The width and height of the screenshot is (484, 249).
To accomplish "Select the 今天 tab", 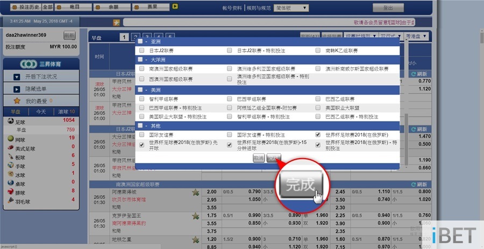I will click(x=41, y=112).
